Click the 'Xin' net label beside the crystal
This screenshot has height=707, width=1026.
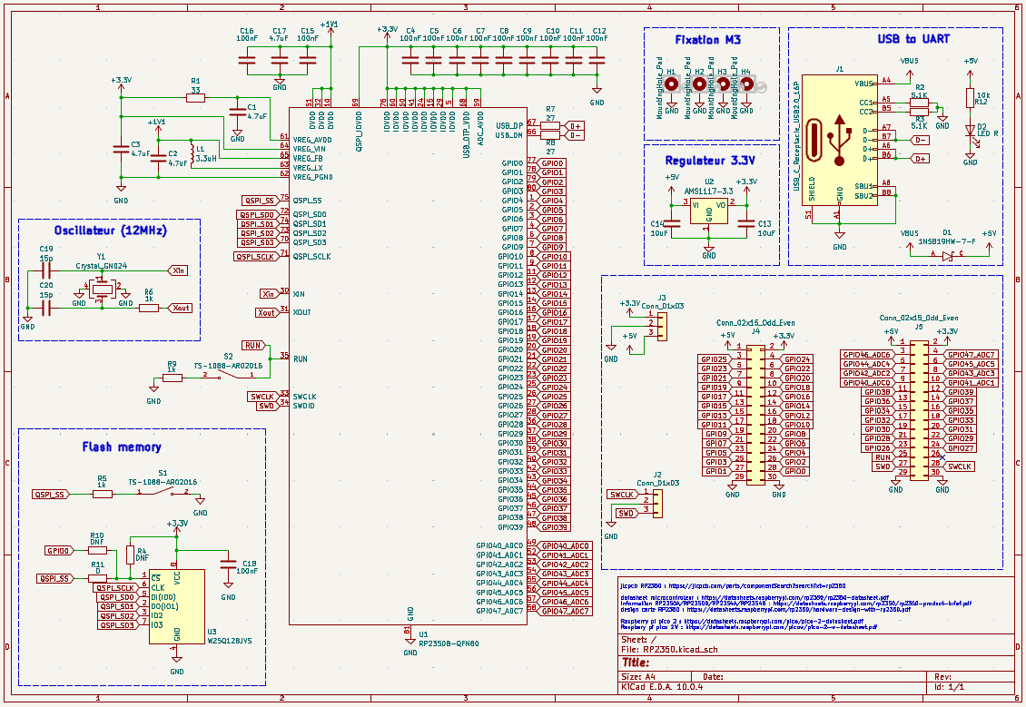[x=178, y=270]
